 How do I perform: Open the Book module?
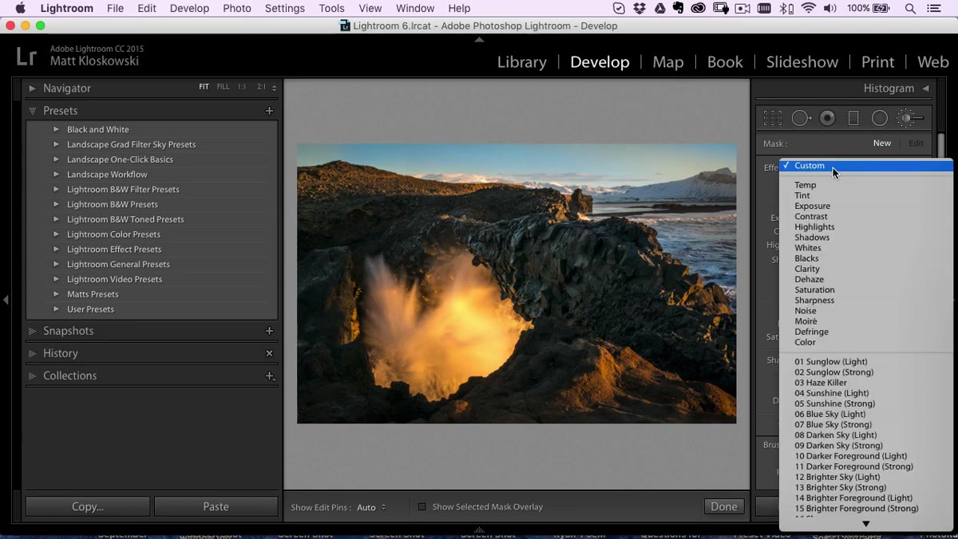coord(724,62)
